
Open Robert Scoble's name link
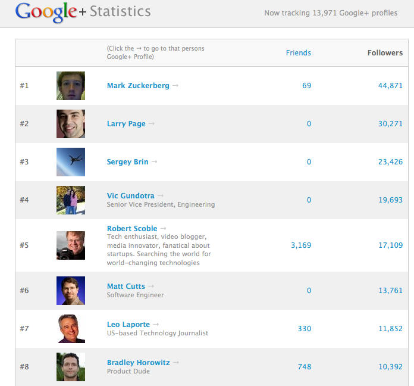click(x=132, y=229)
